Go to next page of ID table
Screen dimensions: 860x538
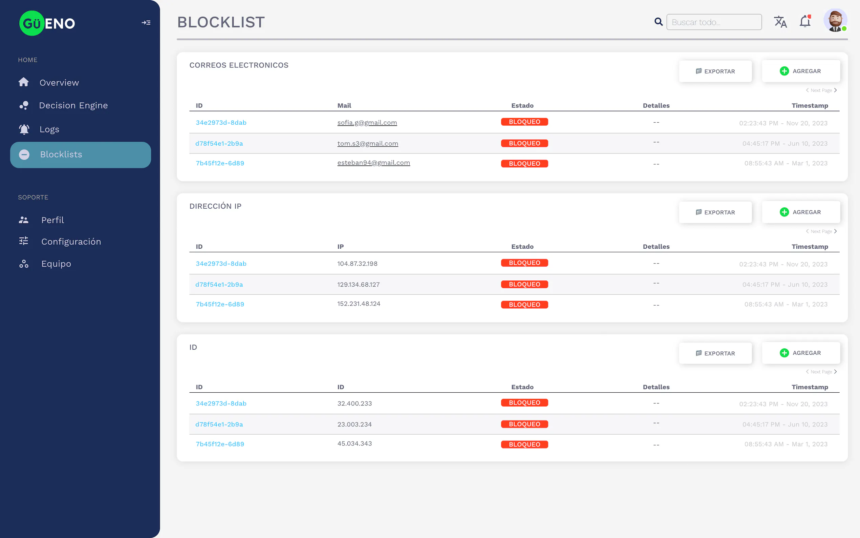point(835,372)
